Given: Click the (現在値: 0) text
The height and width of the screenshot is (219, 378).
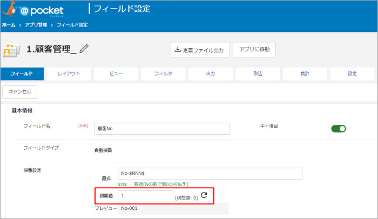Looking at the screenshot, I should [x=186, y=198].
